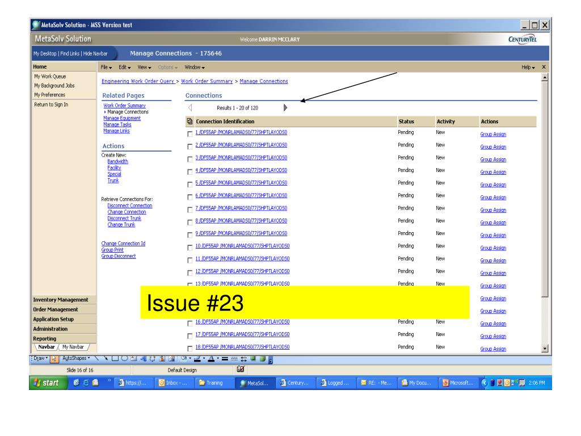
Task: Select the Rectangle drawing tool
Action: tap(115, 359)
